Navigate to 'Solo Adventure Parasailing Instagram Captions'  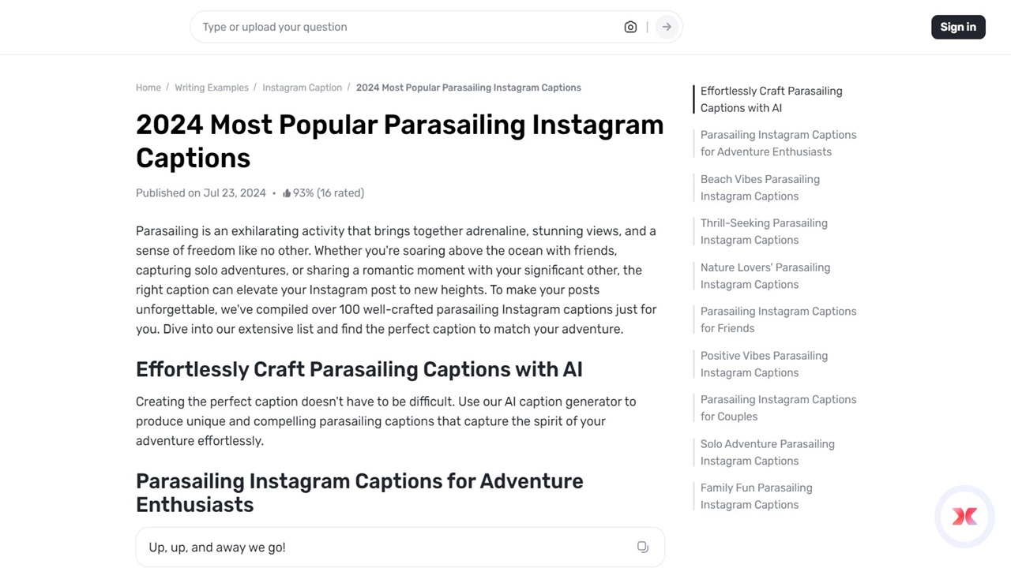(x=766, y=452)
